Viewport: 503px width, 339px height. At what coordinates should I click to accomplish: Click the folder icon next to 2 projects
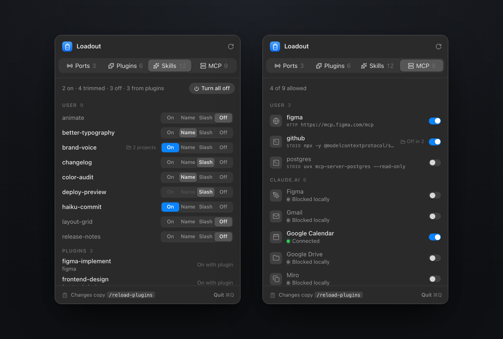coord(128,147)
